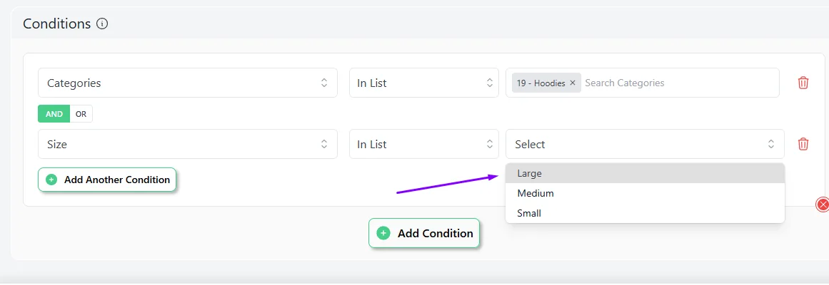The image size is (829, 285).
Task: Remove the 19 - Hoodies tag
Action: (573, 83)
